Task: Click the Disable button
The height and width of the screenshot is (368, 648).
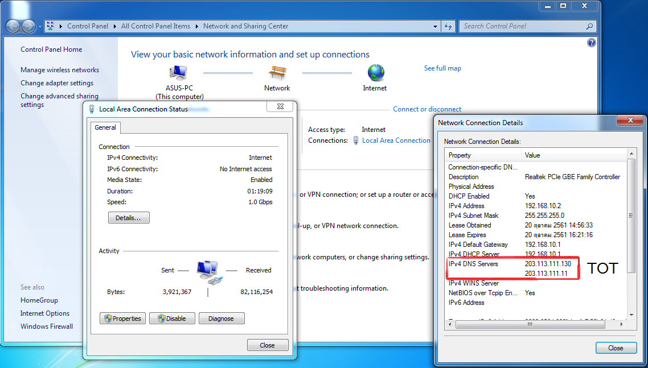Action: click(x=172, y=319)
